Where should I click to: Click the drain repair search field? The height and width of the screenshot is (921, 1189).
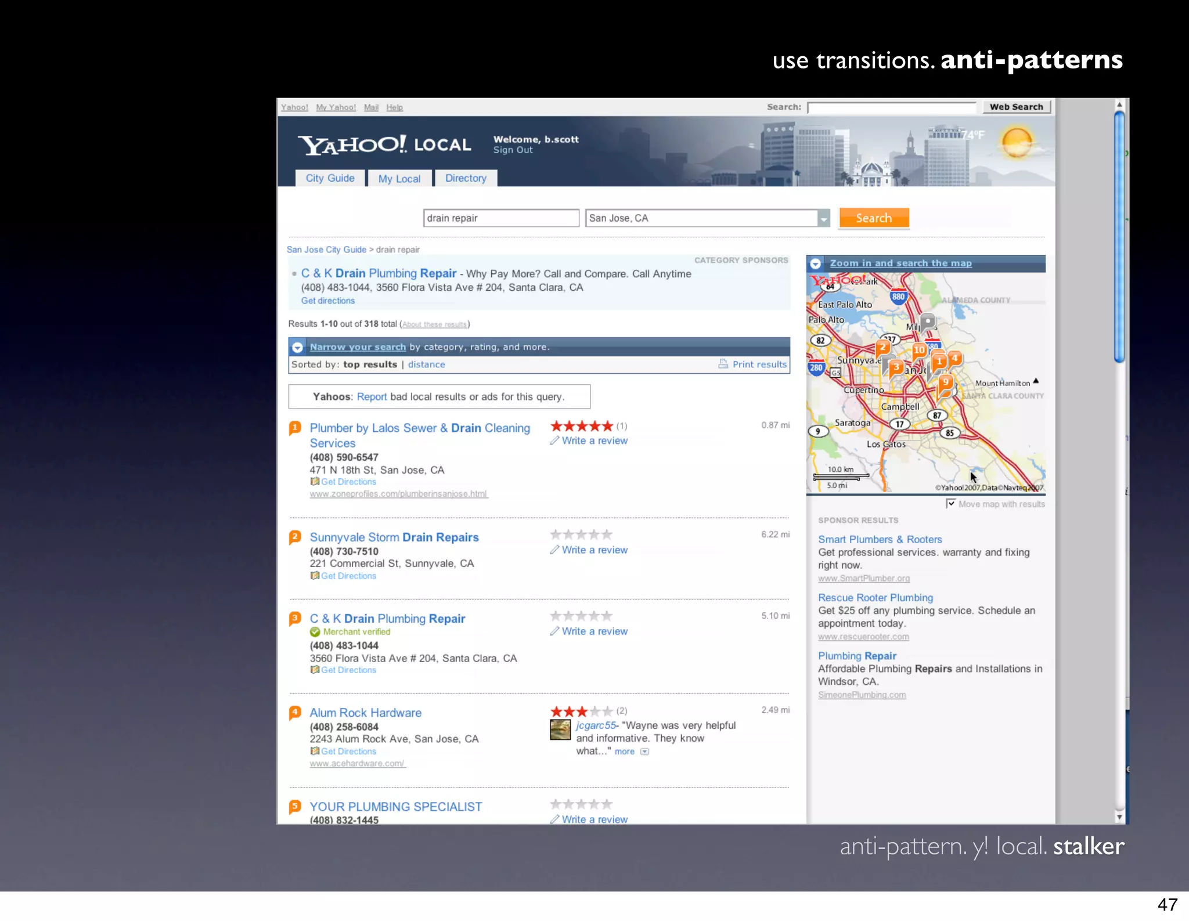tap(500, 218)
